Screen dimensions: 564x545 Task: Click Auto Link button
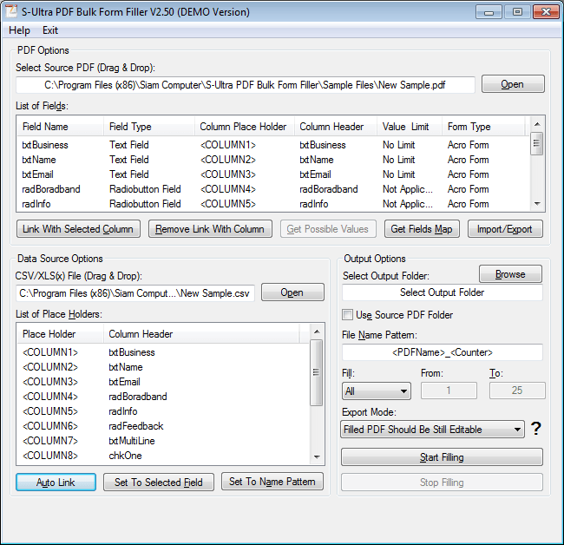pyautogui.click(x=56, y=482)
